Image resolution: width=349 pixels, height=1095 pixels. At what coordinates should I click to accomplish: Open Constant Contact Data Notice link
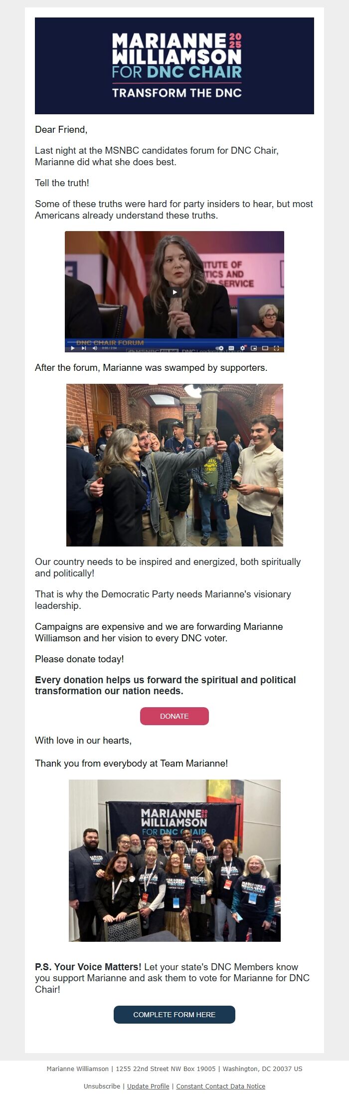click(221, 1086)
